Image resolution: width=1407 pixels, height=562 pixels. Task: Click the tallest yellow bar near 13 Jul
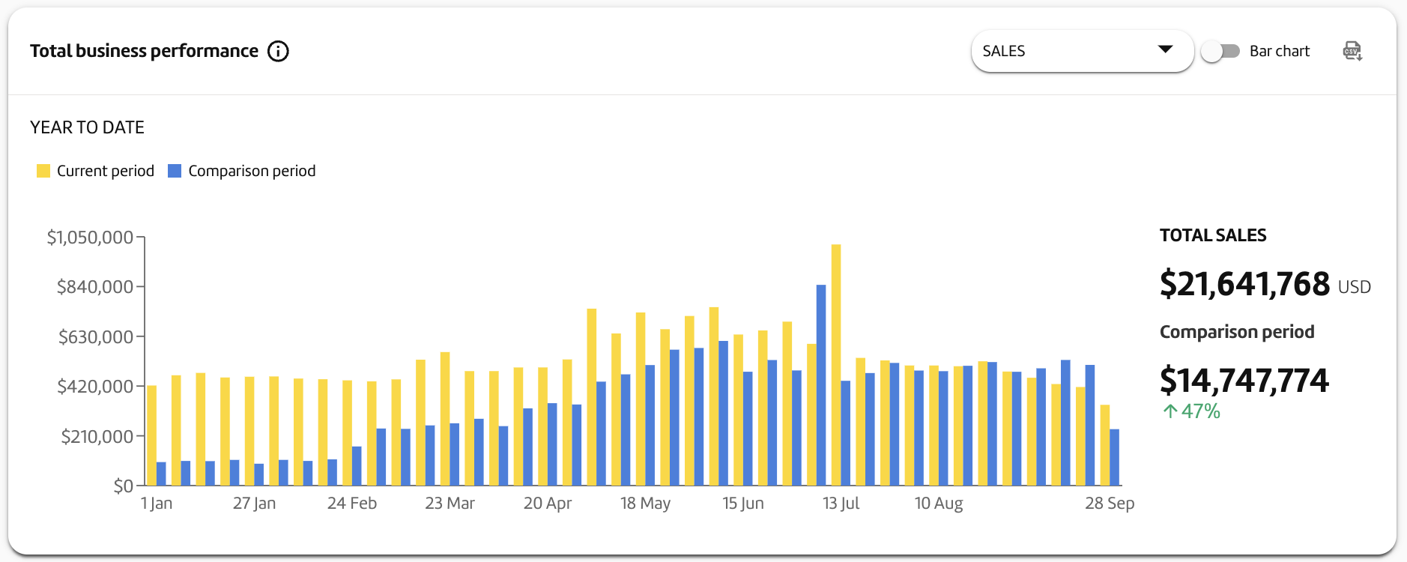pyautogui.click(x=836, y=365)
